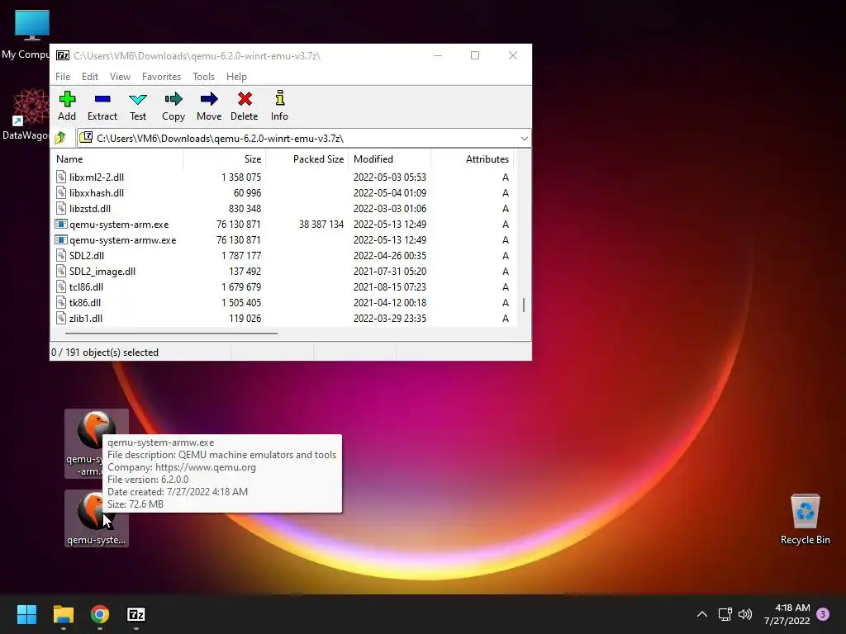Click size value 1 787 177
Image resolution: width=846 pixels, height=634 pixels.
[x=241, y=256]
